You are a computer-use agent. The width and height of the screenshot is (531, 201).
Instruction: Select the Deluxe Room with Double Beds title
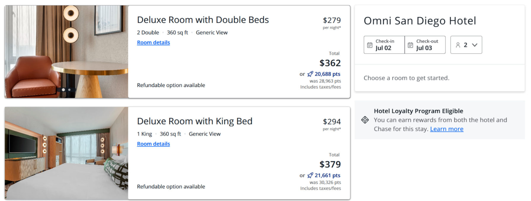pyautogui.click(x=203, y=20)
